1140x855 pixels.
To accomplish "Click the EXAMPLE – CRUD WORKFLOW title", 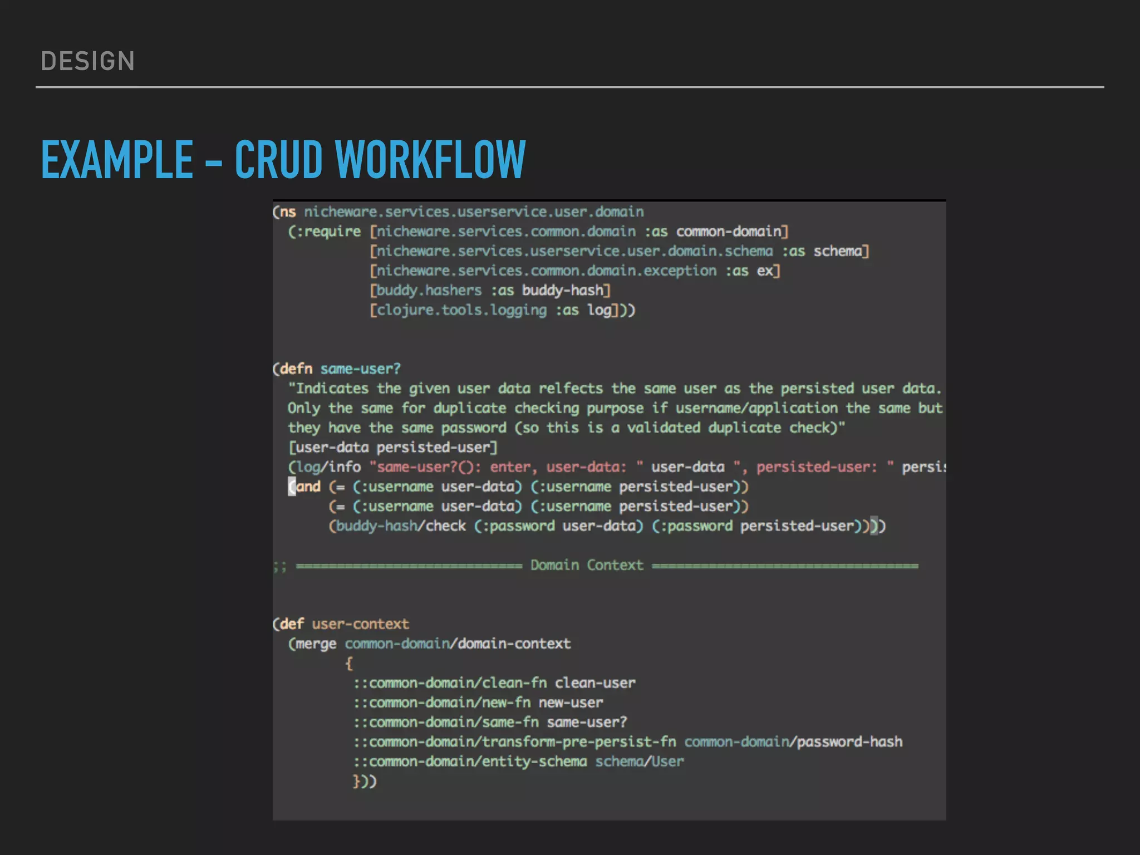I will tap(283, 160).
